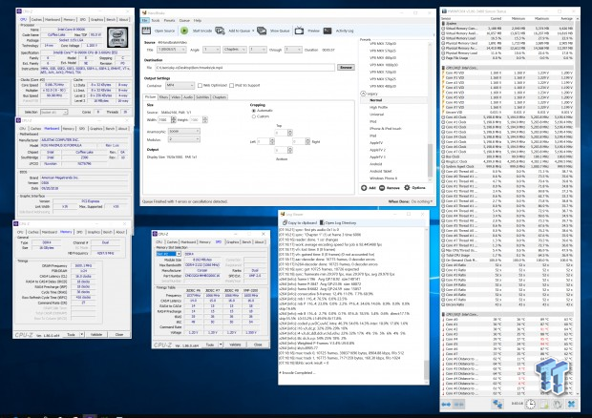Click the Preview TV icon in HandBrake
This screenshot has width=592, height=418.
point(299,31)
